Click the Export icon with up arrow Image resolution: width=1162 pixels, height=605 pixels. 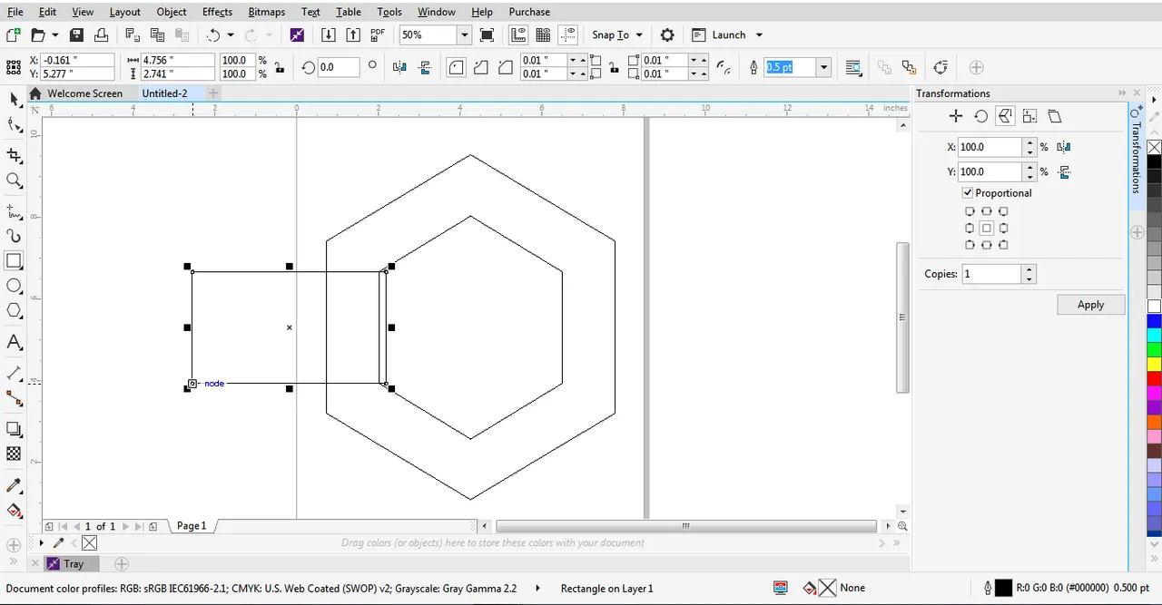(353, 34)
